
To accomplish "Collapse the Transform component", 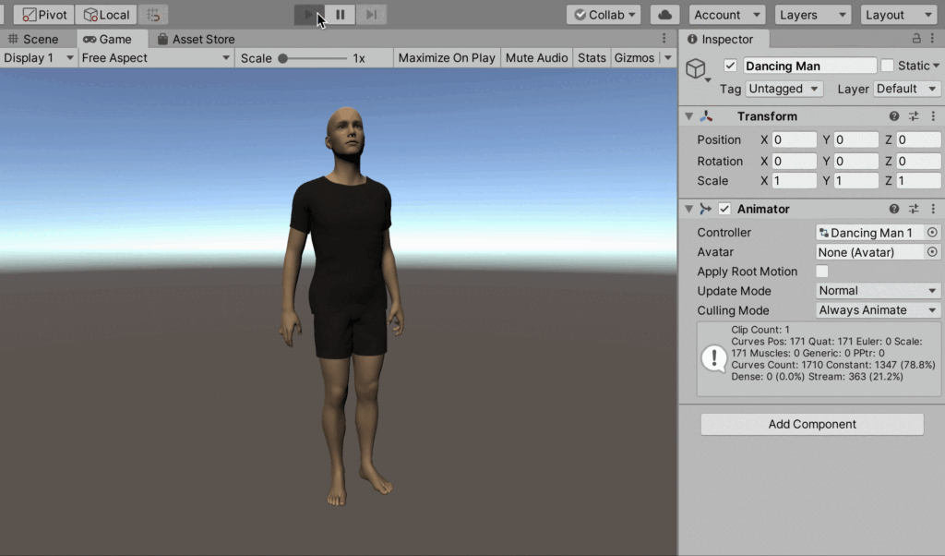I will (x=688, y=115).
